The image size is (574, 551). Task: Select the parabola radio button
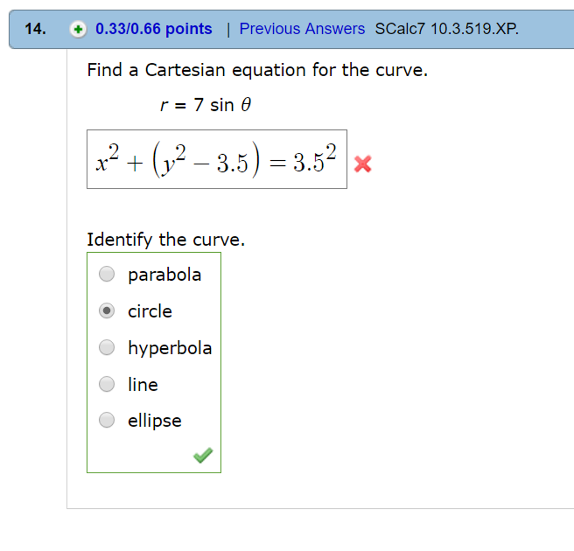(x=107, y=274)
